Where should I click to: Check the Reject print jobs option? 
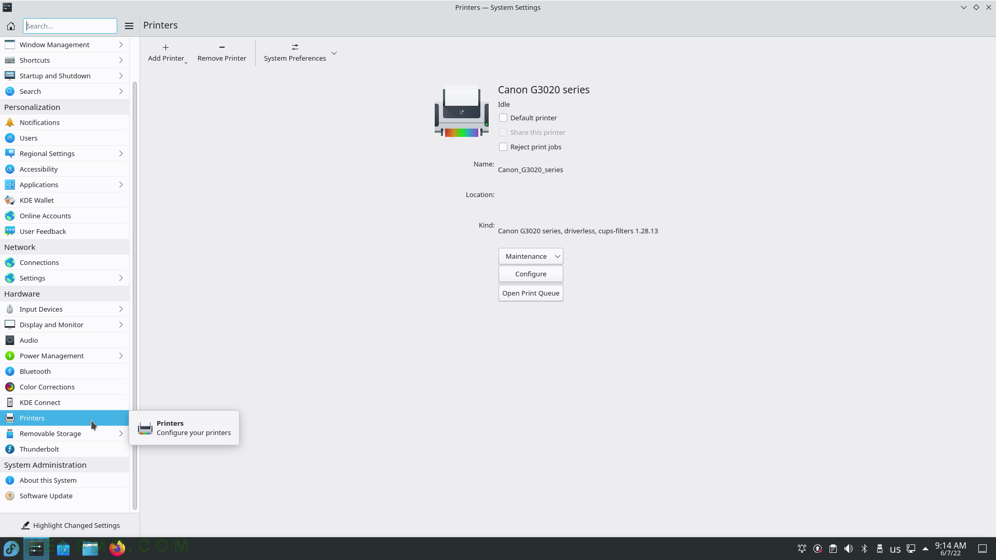pyautogui.click(x=503, y=147)
